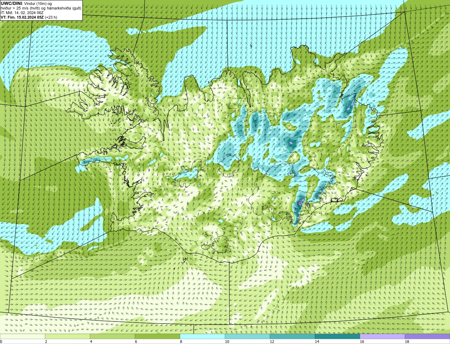Click the 10–12 m/s light teal legend swatch
The image size is (450, 344).
click(247, 336)
